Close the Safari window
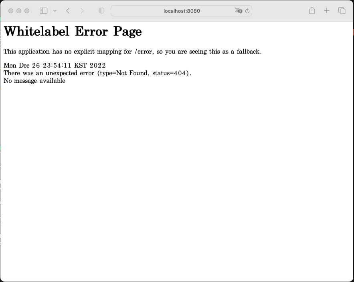The image size is (354, 282). pyautogui.click(x=10, y=11)
